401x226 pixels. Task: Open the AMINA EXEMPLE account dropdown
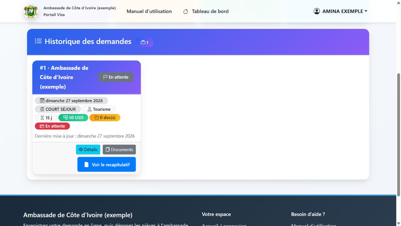coord(340,11)
